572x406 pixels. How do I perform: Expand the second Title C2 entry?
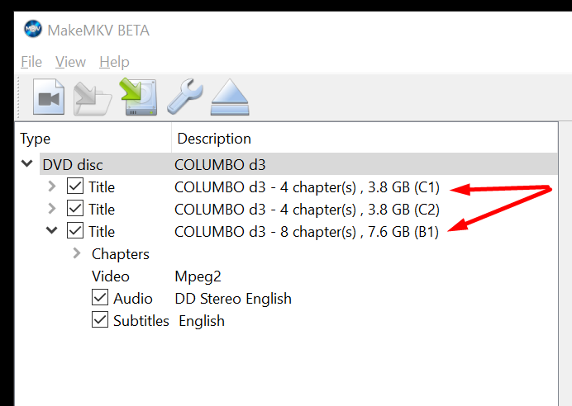52,209
